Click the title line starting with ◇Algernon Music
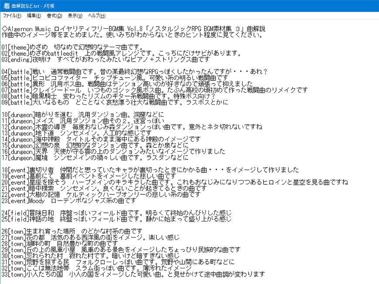This screenshot has width=379, height=284. pos(133,29)
